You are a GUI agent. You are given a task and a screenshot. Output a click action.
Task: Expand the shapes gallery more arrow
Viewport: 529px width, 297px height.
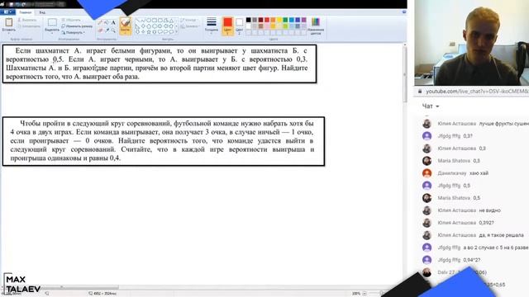[x=176, y=31]
